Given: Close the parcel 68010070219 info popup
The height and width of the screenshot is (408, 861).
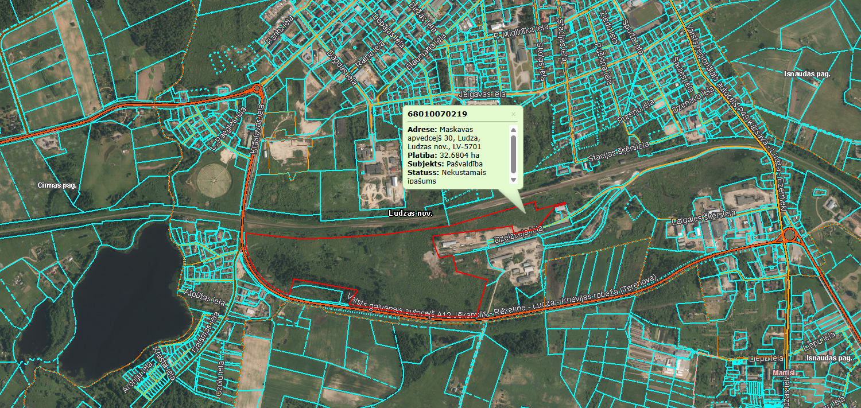Looking at the screenshot, I should 513,114.
